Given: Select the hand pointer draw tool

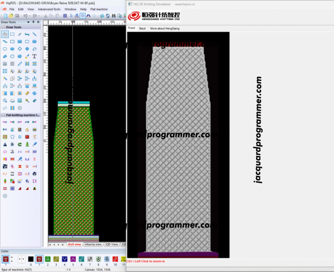Looking at the screenshot, I should point(5,34).
